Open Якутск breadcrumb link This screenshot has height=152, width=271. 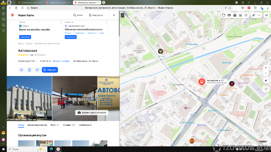pos(29,44)
